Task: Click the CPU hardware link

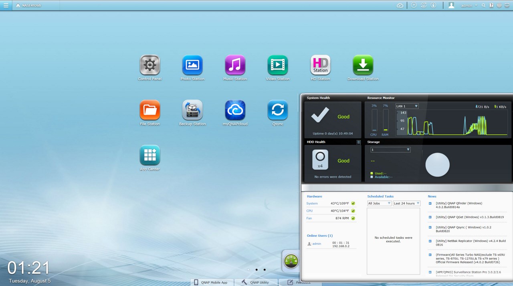Action: [x=309, y=211]
